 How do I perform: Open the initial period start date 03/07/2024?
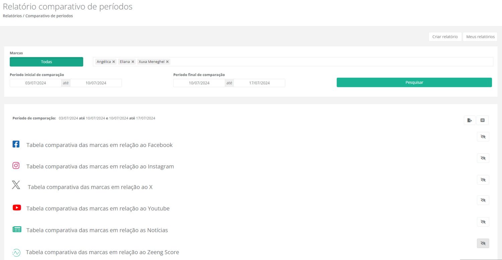35,83
